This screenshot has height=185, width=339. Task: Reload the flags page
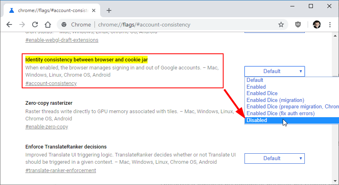35,24
